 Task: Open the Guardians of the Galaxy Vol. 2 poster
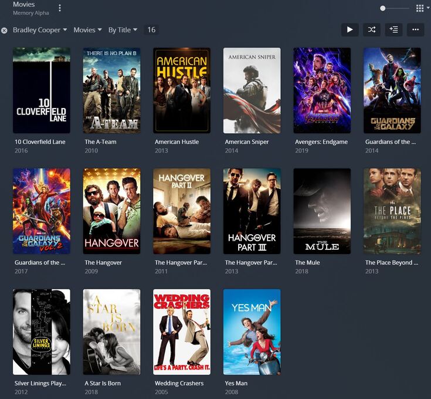coord(42,211)
